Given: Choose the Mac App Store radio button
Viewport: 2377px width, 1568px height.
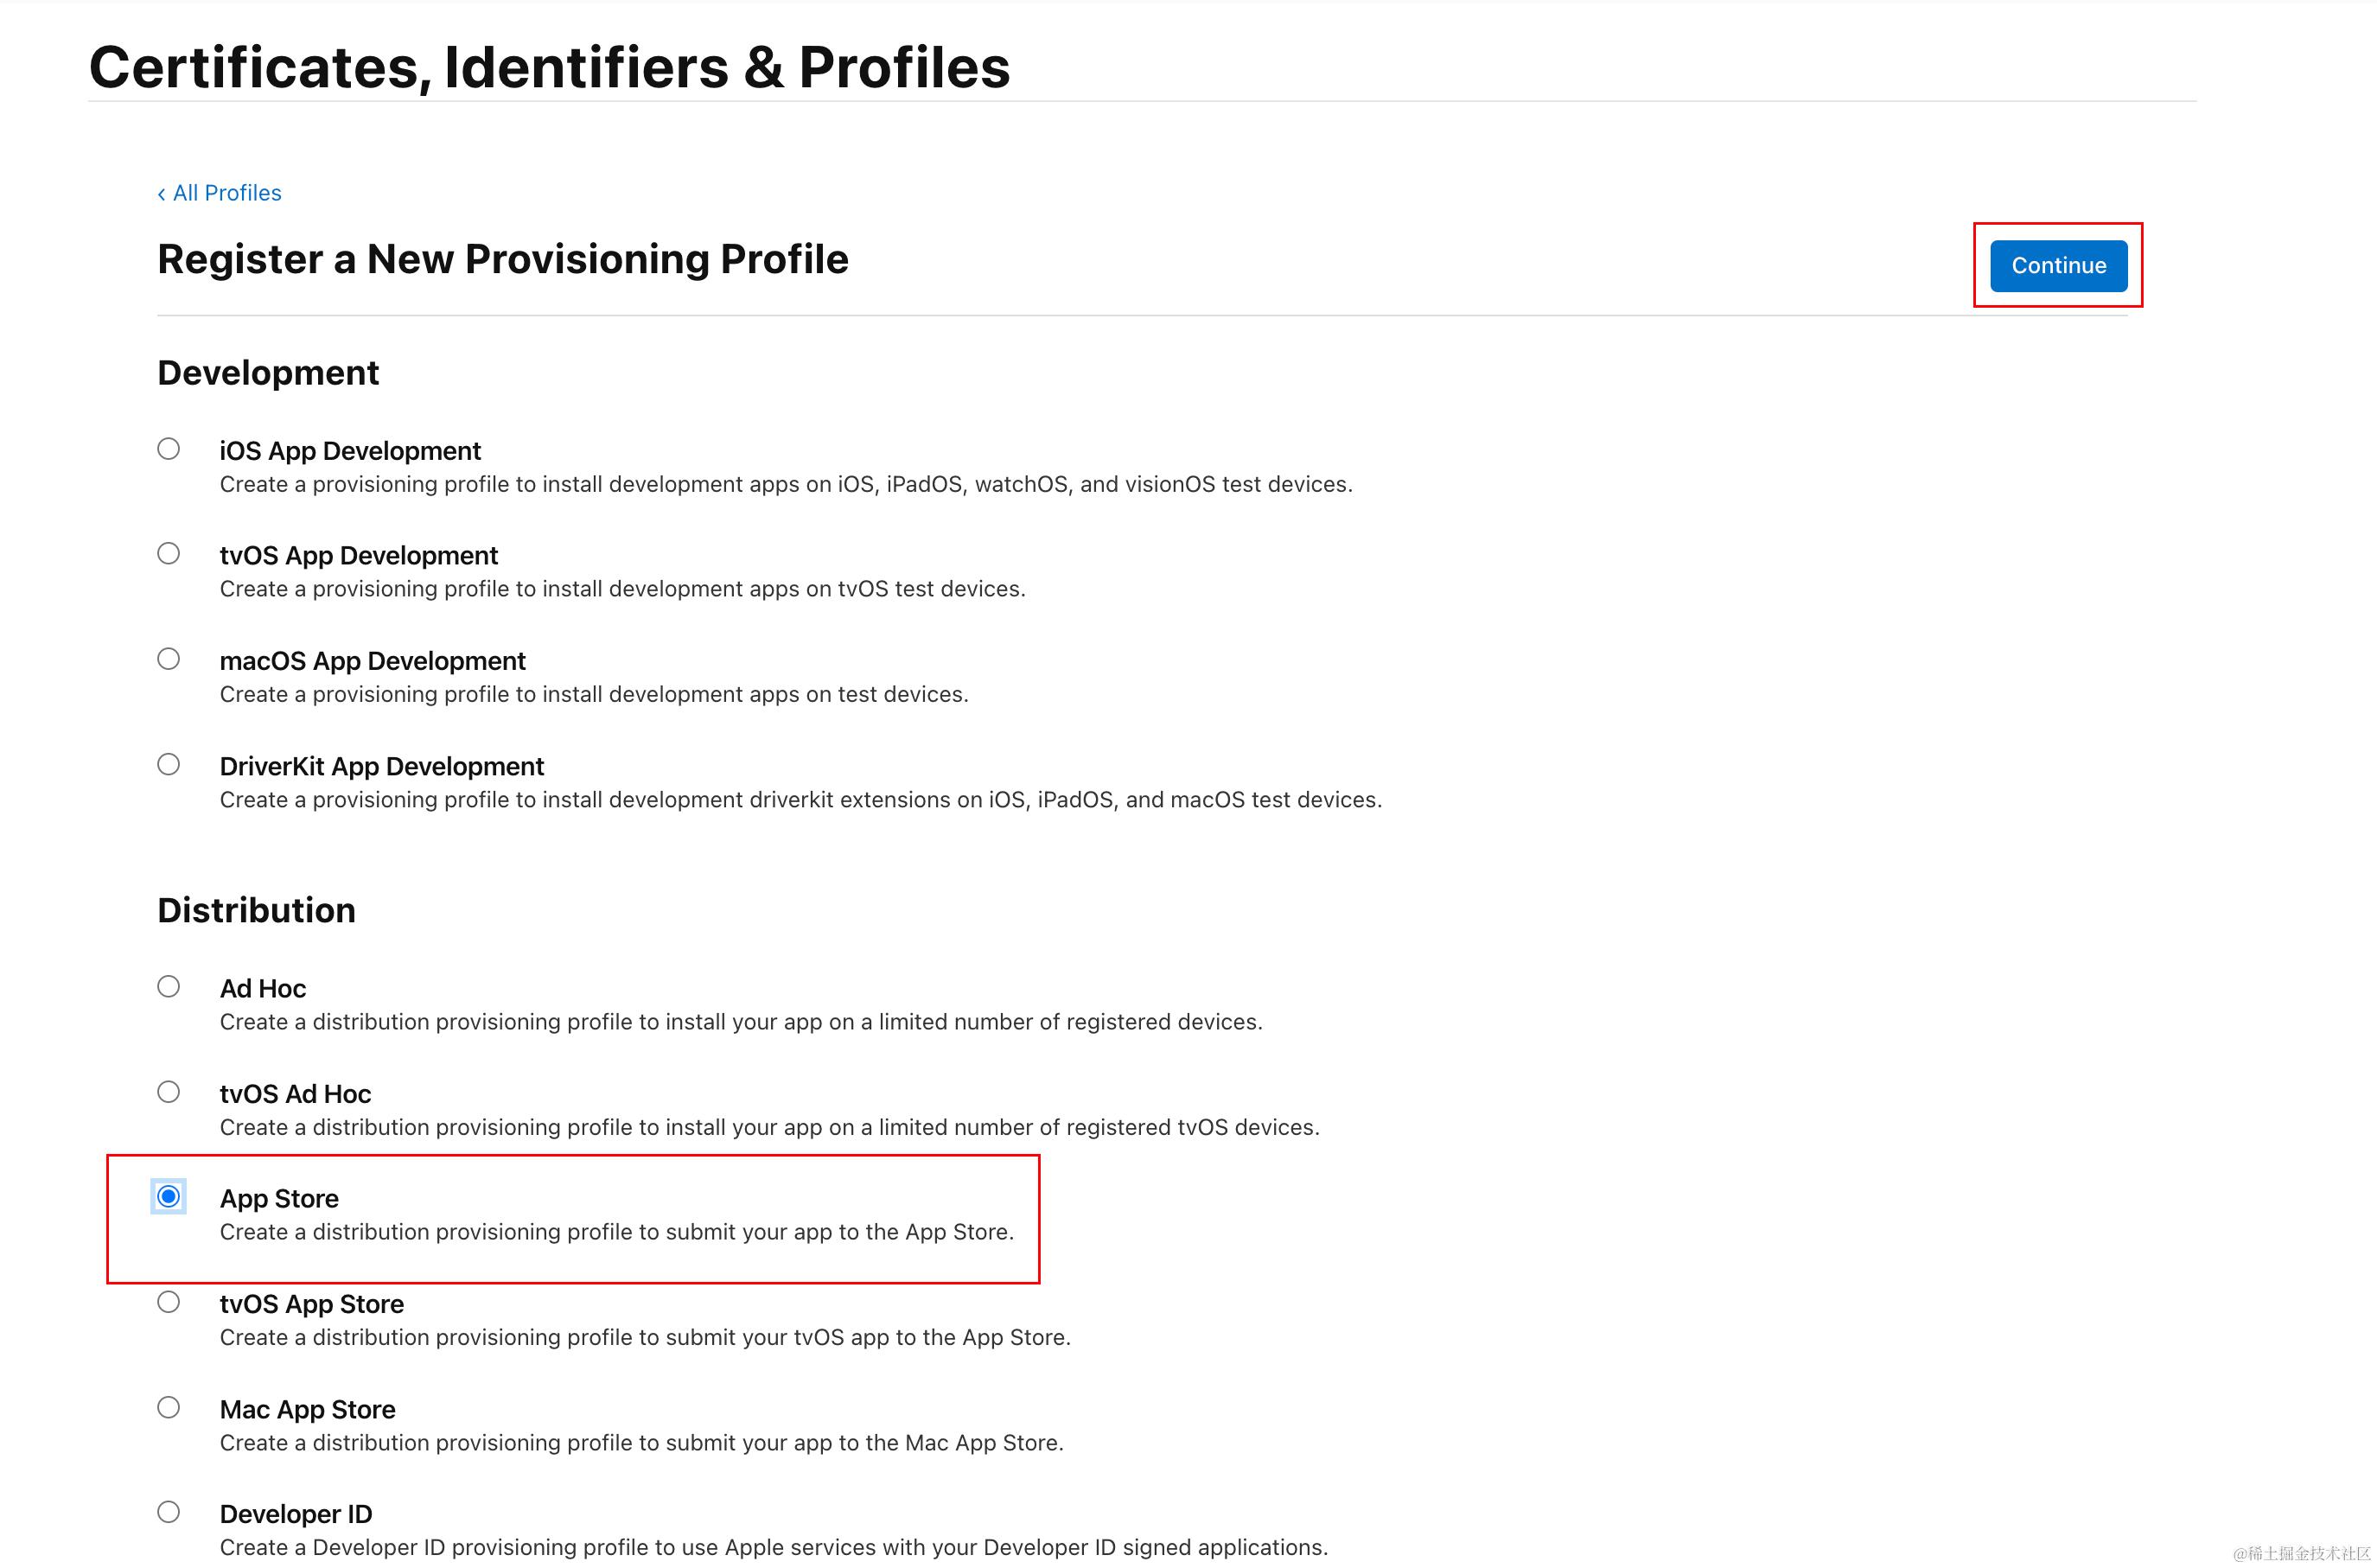Looking at the screenshot, I should [168, 1408].
